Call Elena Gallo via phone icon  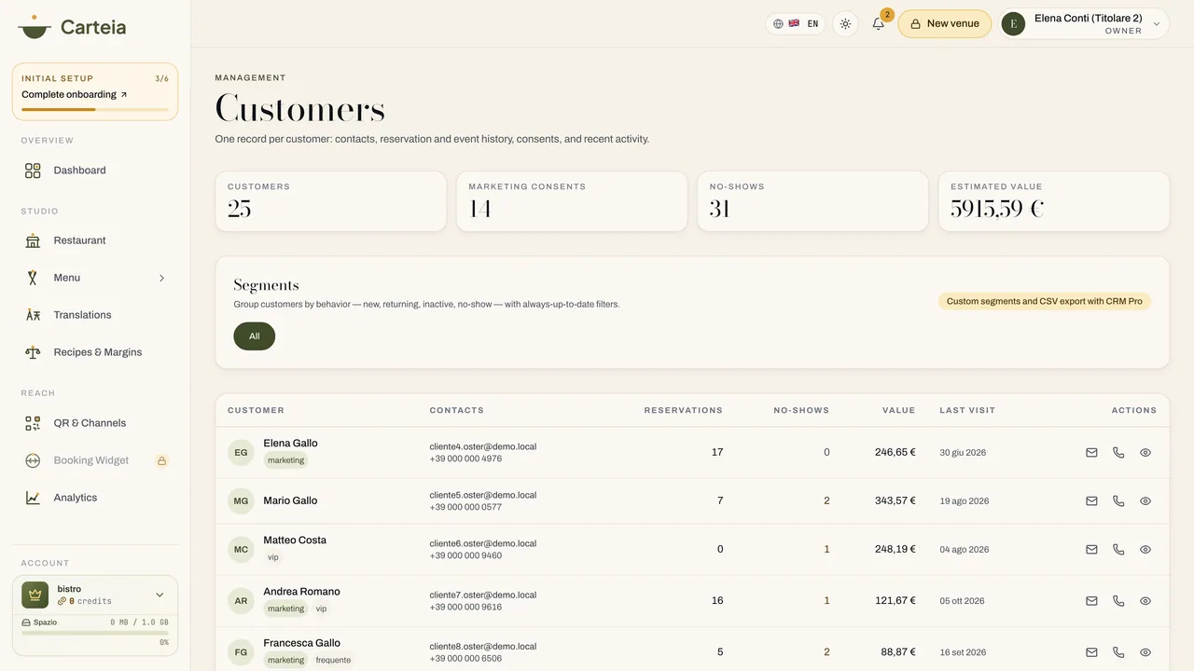tap(1118, 453)
